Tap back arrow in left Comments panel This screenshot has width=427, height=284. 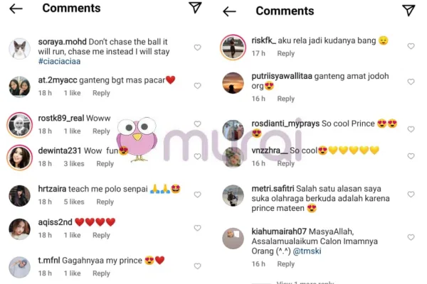(x=16, y=9)
